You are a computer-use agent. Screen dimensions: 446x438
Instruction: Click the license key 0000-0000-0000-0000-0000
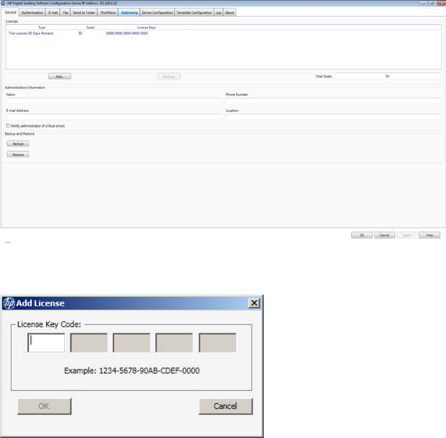[x=127, y=33]
